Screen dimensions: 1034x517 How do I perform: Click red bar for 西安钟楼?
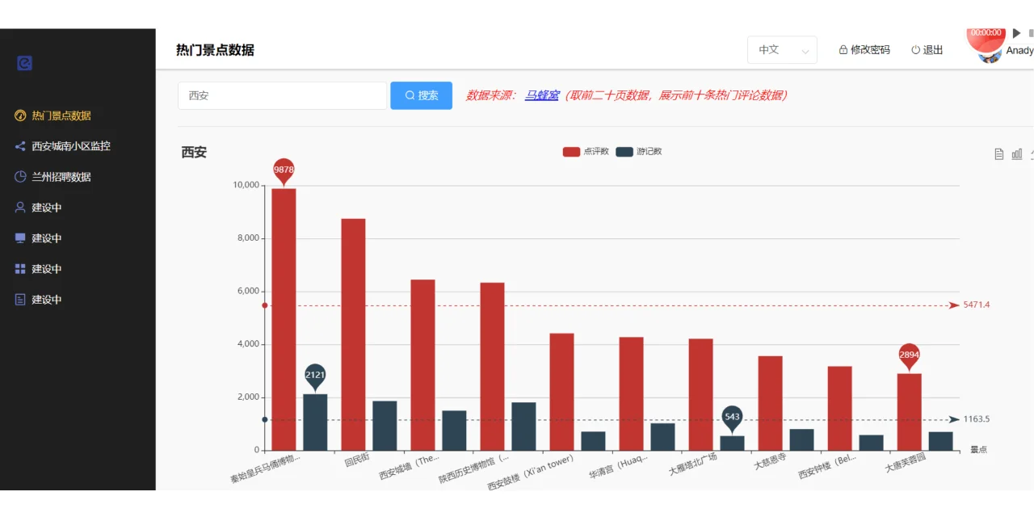(839, 408)
